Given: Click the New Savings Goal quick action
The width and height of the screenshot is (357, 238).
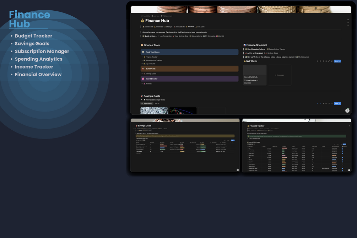Looking at the screenshot, I should click(x=181, y=36).
